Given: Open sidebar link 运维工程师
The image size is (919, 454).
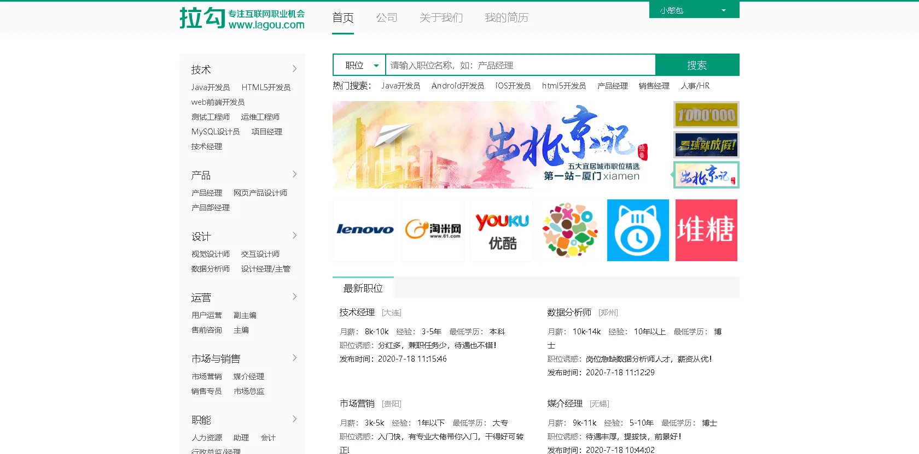Looking at the screenshot, I should [260, 117].
